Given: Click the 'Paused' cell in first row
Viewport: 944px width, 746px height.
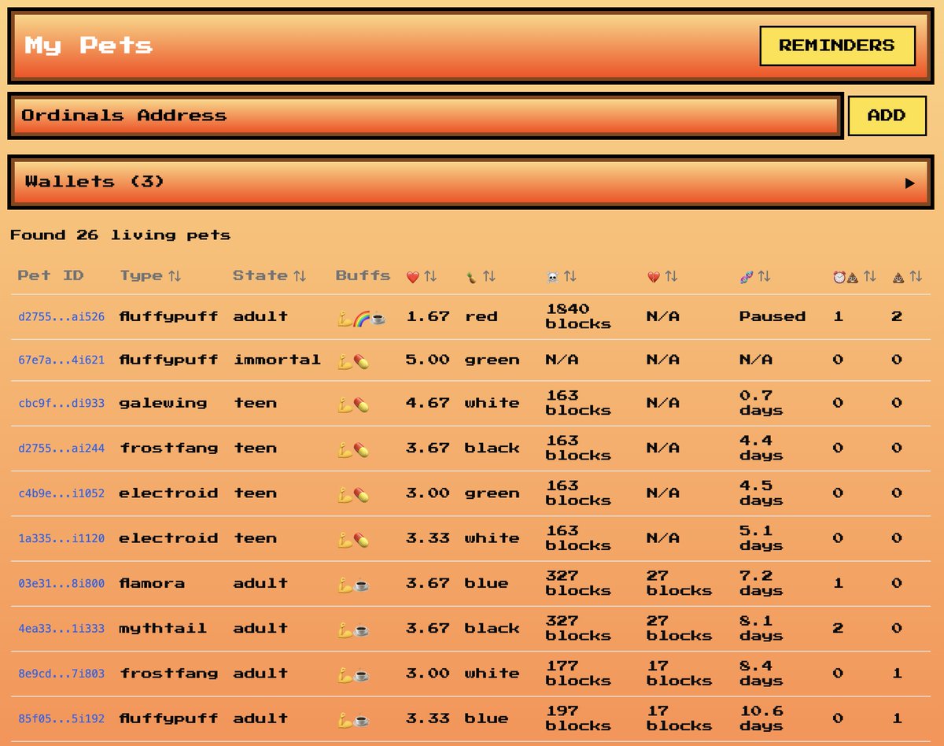Looking at the screenshot, I should point(773,317).
